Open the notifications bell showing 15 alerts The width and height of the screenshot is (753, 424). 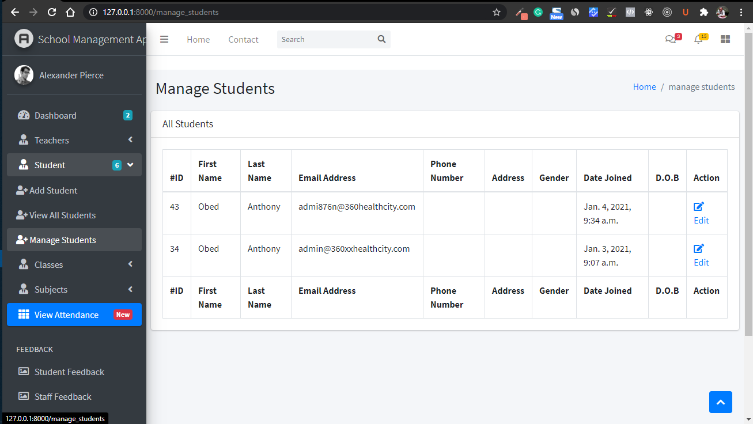698,39
